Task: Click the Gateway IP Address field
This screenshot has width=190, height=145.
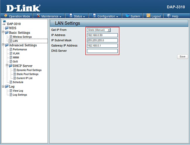Action: [x=102, y=46]
